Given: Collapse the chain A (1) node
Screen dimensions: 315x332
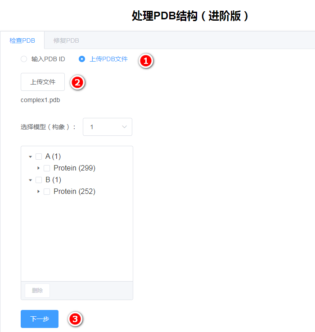Looking at the screenshot, I should pos(30,157).
